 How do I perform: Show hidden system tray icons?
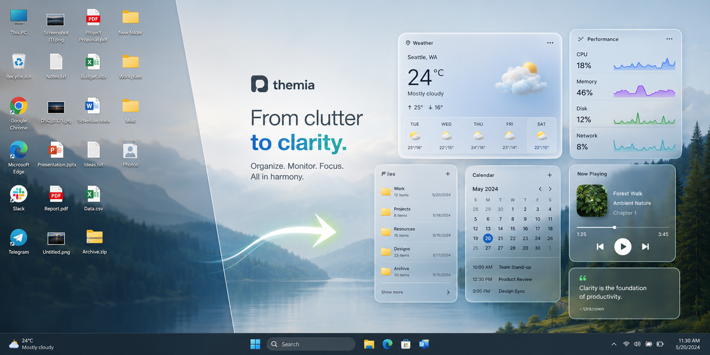(x=613, y=344)
